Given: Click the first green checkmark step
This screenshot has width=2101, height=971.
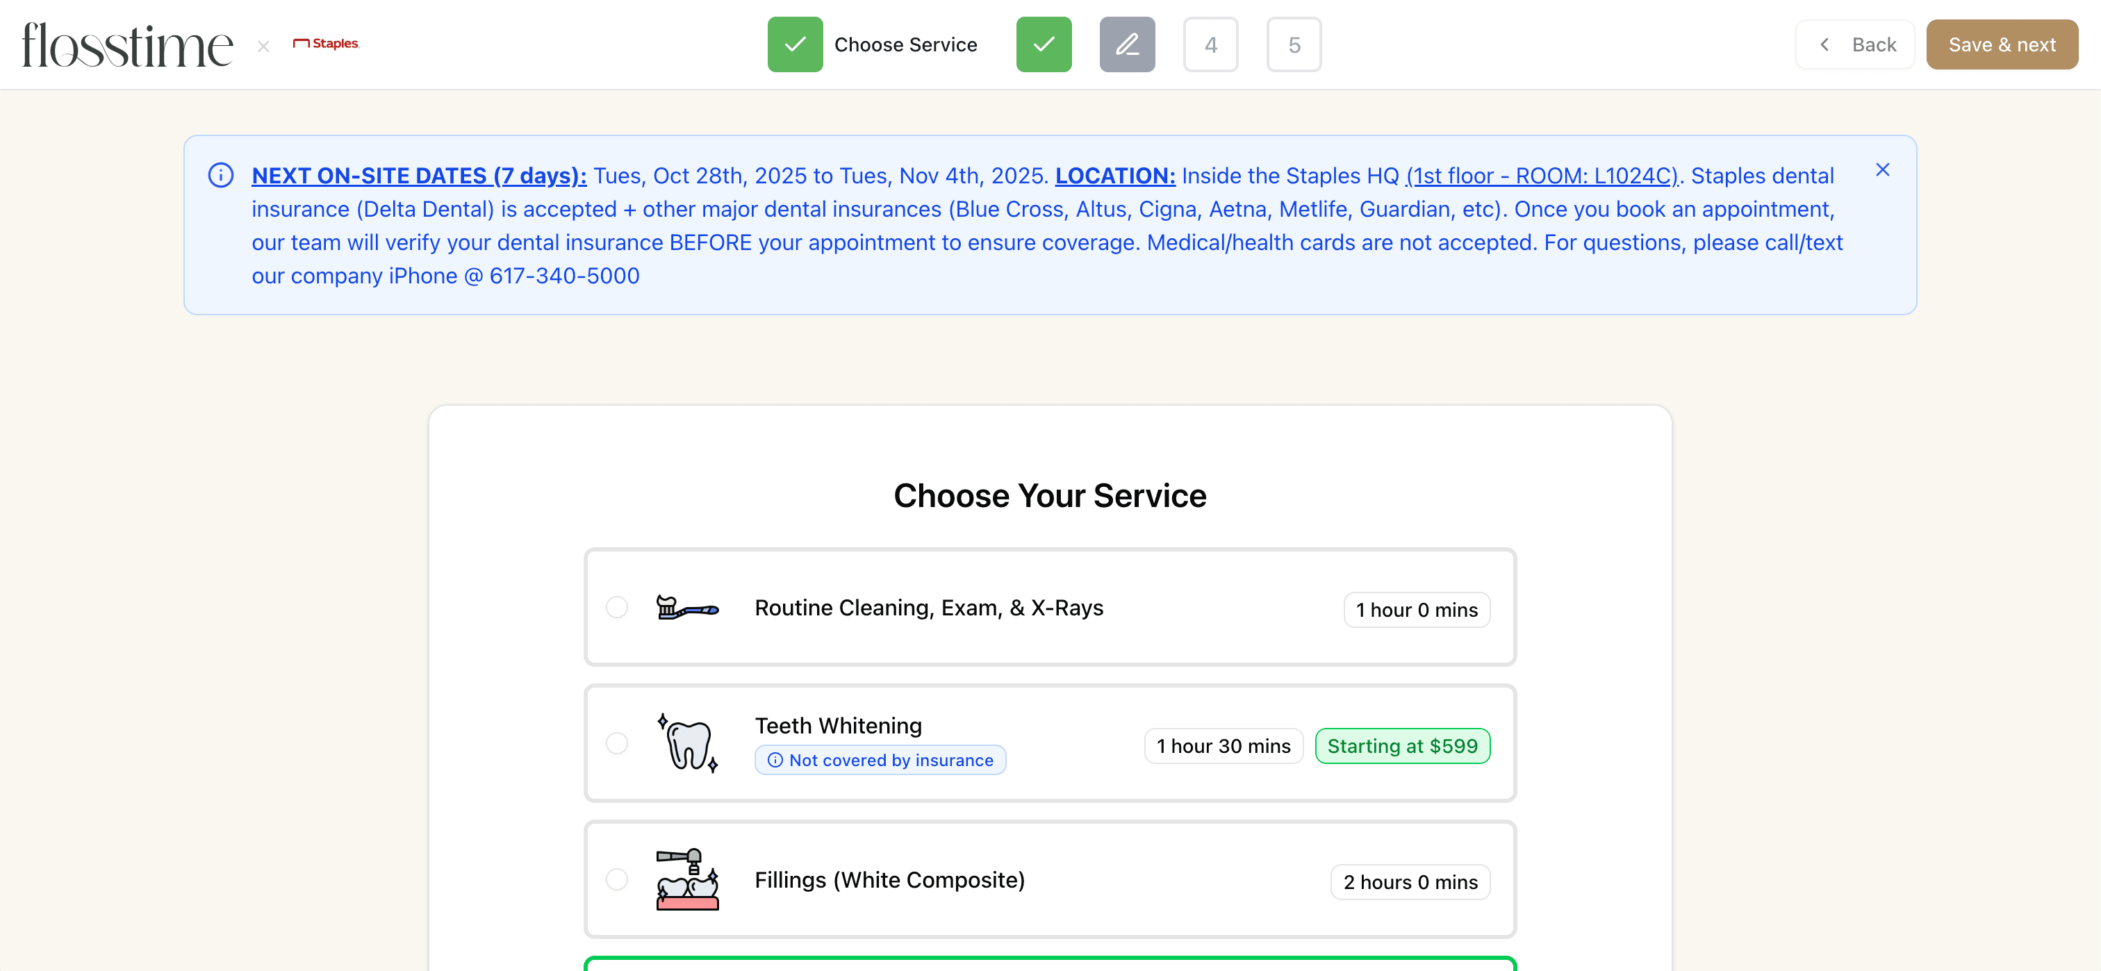Looking at the screenshot, I should click(794, 45).
